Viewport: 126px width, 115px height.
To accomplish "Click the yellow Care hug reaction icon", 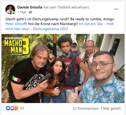I will click(16, 108).
